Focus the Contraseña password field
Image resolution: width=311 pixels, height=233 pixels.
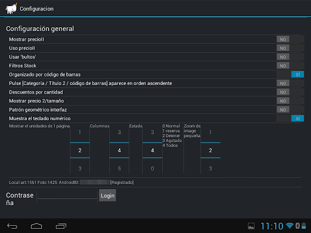67,195
